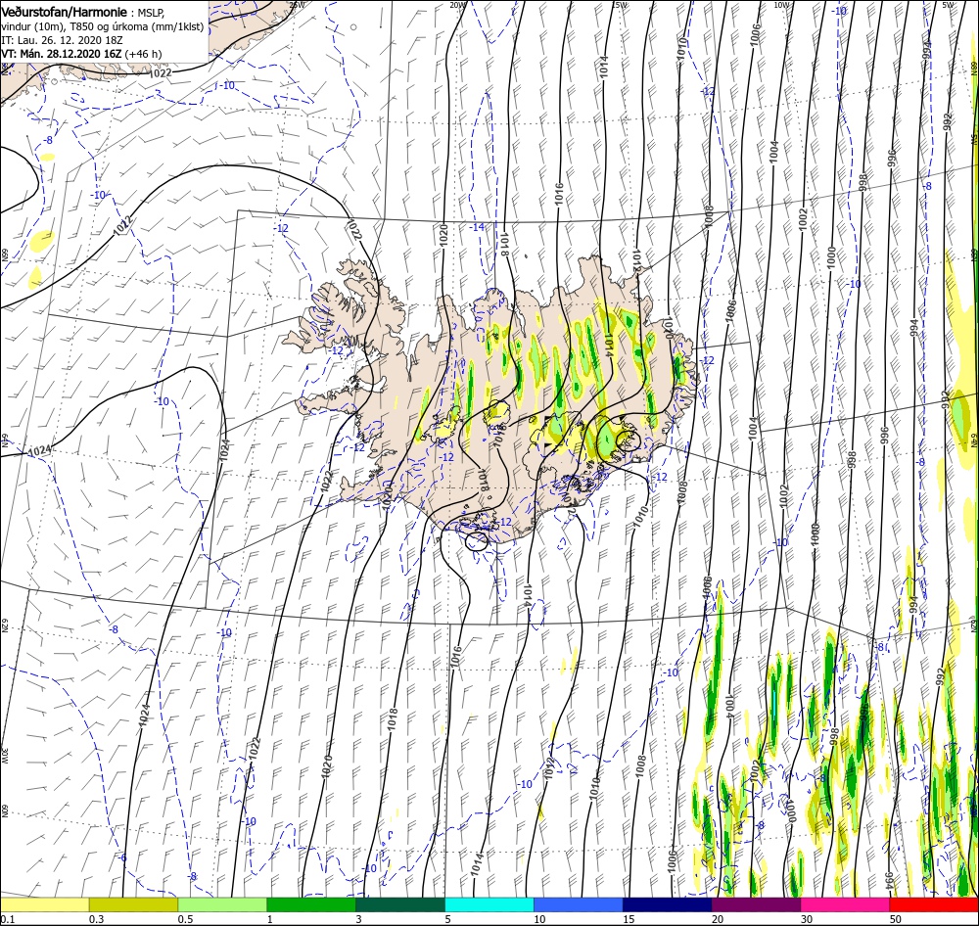Screen dimensions: 979x926
Task: Click the legend value '30' under the scale
Action: pyautogui.click(x=807, y=919)
